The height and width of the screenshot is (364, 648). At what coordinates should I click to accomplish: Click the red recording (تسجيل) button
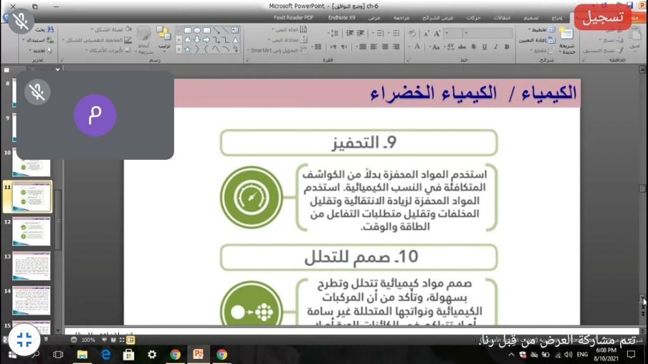coord(602,17)
